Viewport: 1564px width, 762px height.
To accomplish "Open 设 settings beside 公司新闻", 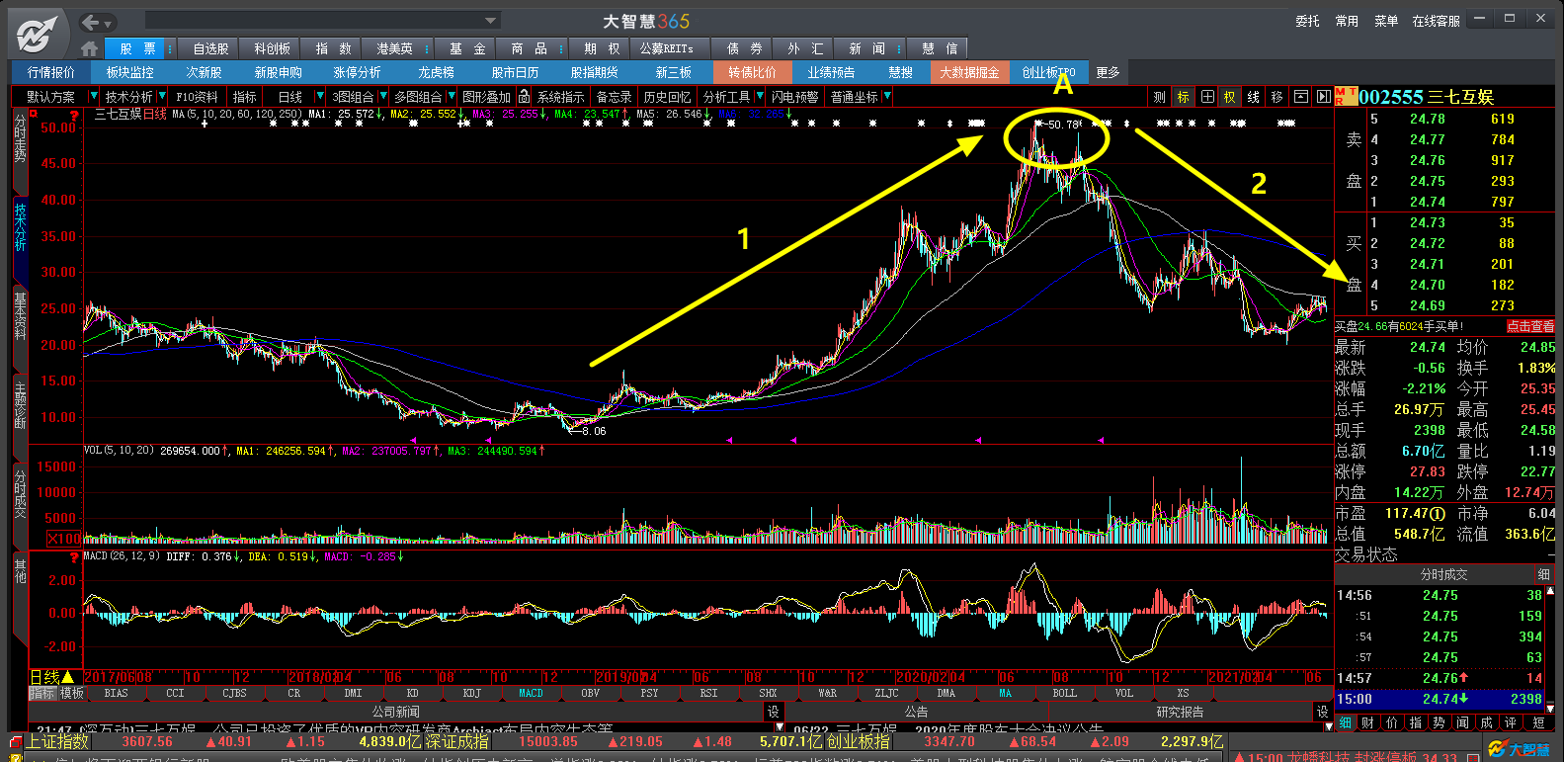I will [x=773, y=712].
